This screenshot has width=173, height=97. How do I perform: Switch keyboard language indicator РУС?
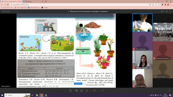coord(161,95)
